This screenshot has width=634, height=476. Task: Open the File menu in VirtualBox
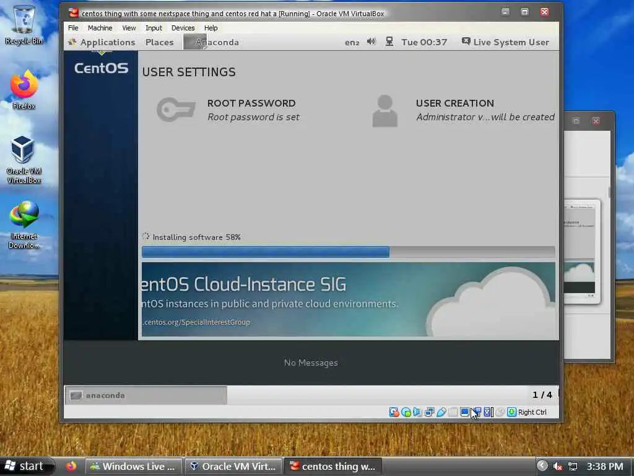point(73,28)
